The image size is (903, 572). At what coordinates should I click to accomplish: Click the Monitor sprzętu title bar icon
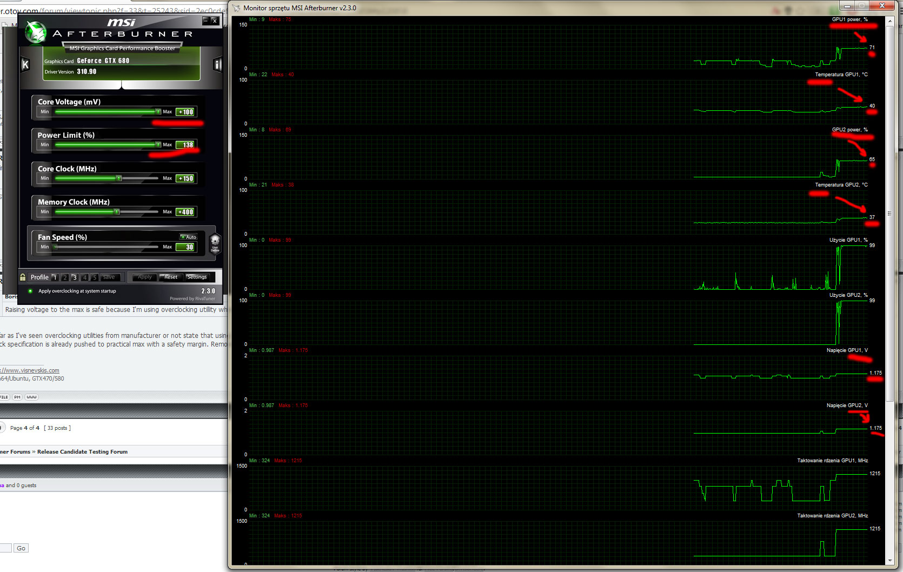236,8
